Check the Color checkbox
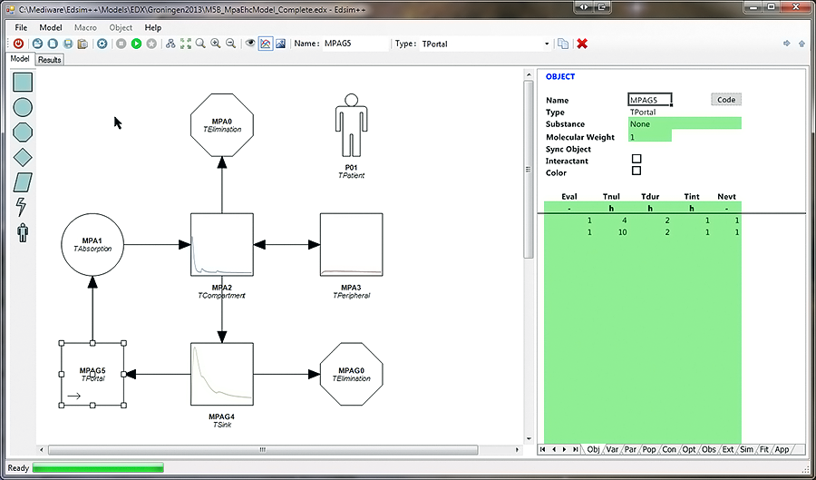Screen dimensions: 816x480 (636, 171)
